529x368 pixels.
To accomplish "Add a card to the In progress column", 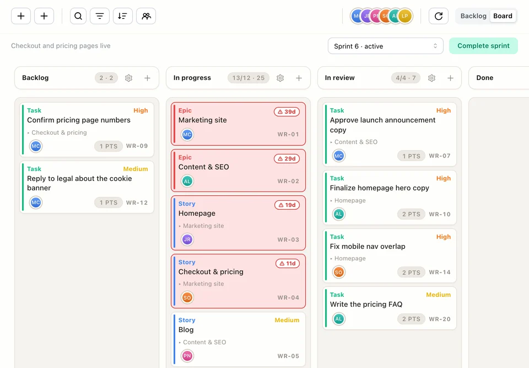I will [x=299, y=78].
